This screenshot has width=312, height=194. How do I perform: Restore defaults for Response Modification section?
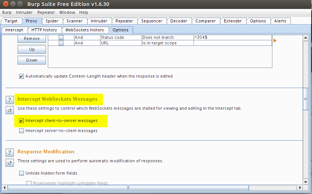(x=10, y=163)
